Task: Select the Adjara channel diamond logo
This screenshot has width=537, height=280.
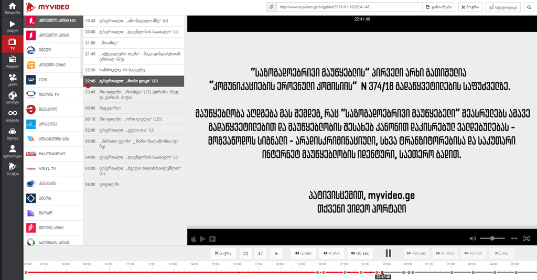Action: pyautogui.click(x=53, y=198)
